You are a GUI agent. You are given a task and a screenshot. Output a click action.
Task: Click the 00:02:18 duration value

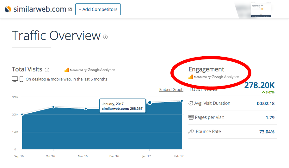[x=266, y=104]
